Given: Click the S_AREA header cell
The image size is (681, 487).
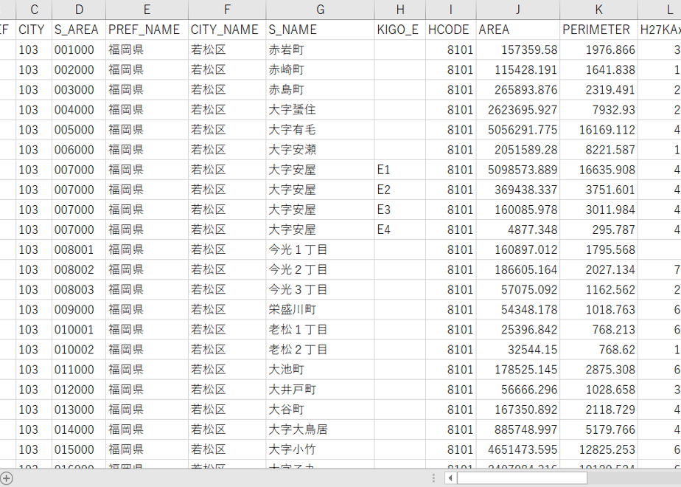Looking at the screenshot, I should 79,30.
